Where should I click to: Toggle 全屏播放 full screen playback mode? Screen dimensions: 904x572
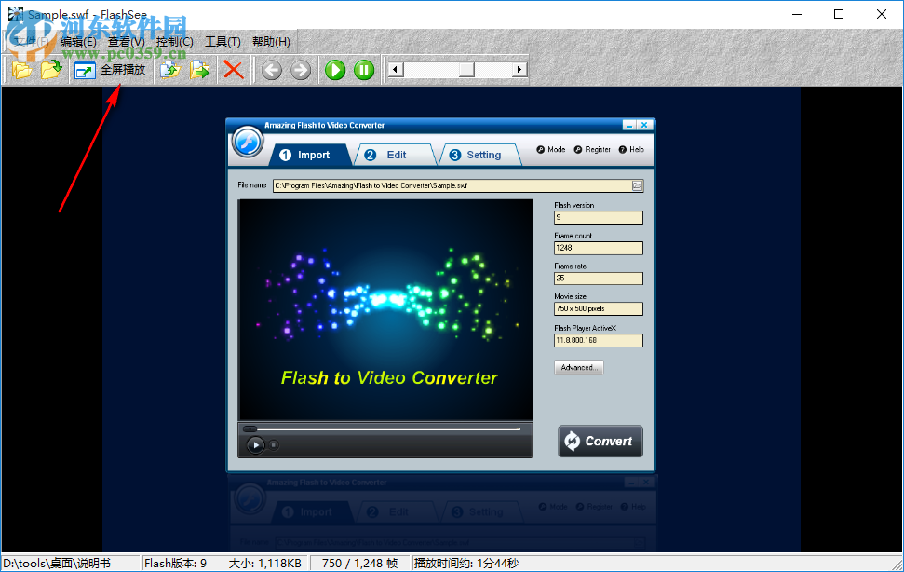coord(112,69)
